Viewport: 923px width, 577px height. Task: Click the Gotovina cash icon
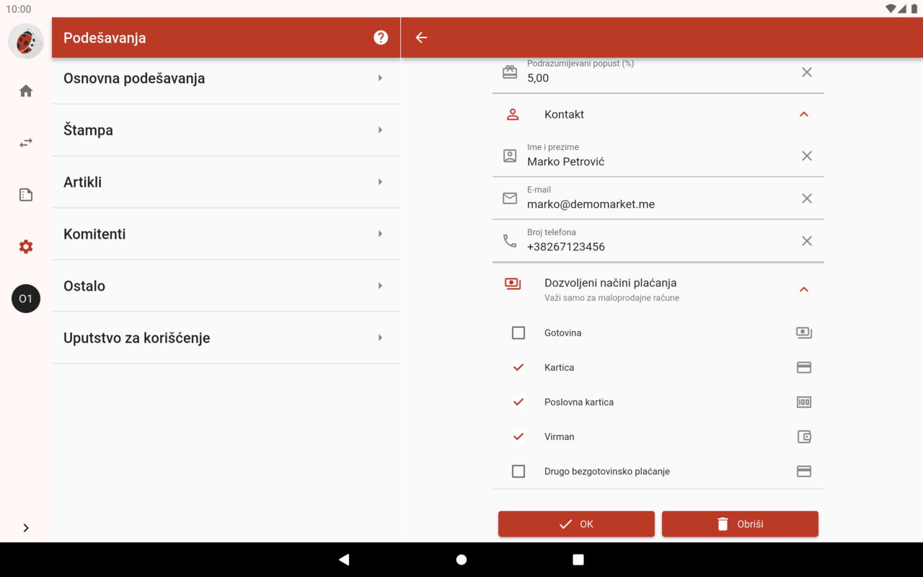click(x=804, y=332)
